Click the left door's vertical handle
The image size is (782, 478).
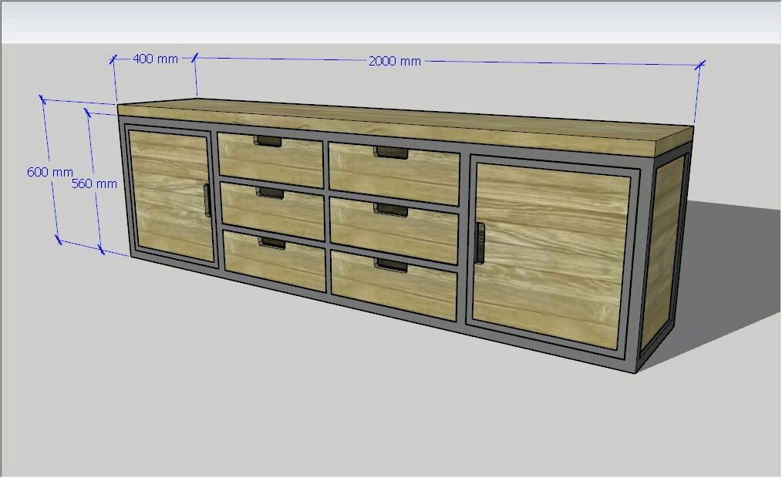point(207,200)
